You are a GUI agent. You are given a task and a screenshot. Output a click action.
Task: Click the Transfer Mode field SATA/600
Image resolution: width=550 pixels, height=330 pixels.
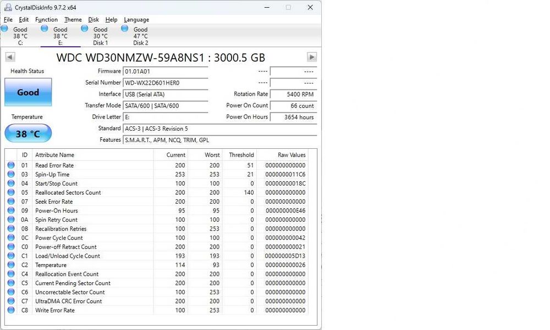166,106
